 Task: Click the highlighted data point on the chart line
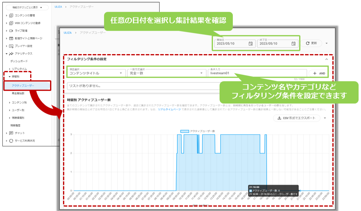pos(300,191)
